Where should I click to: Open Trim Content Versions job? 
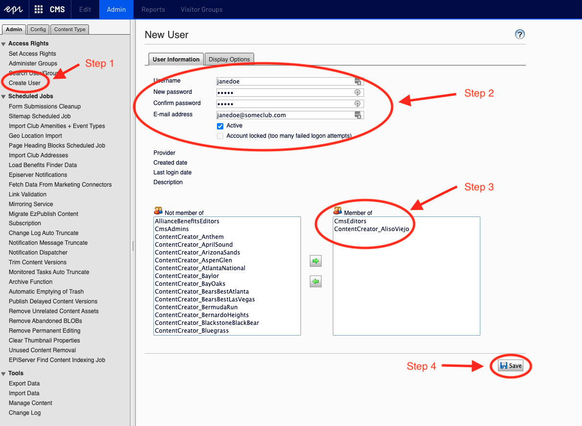coord(38,262)
